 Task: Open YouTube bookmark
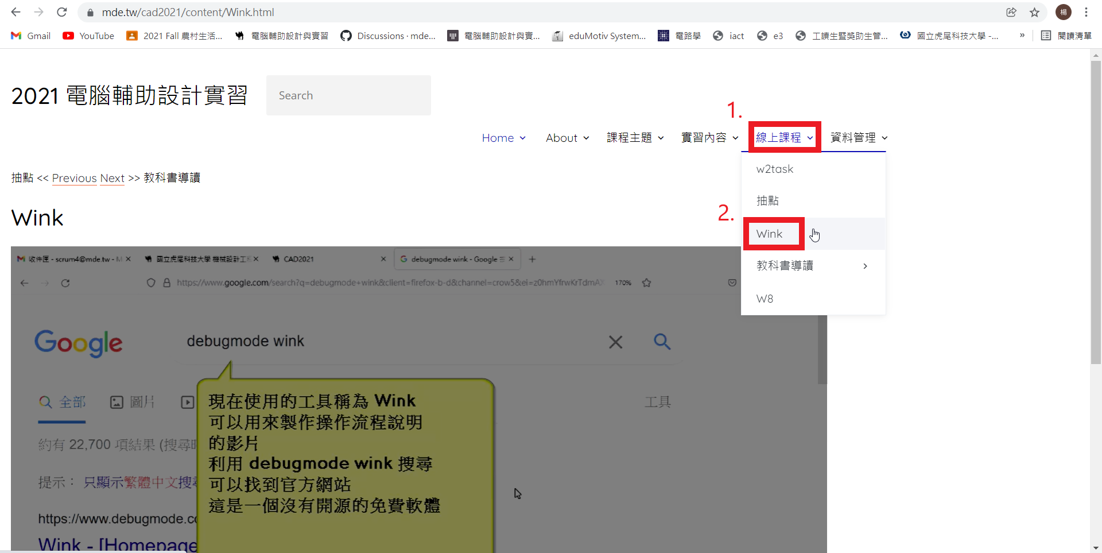click(x=88, y=36)
